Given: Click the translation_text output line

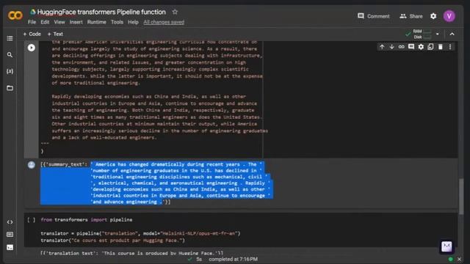Looking at the screenshot, I should [x=132, y=253].
